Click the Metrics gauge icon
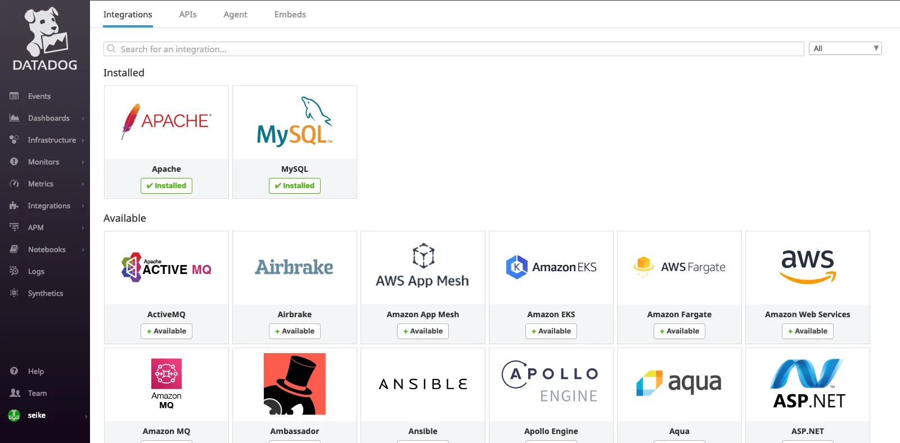Image resolution: width=900 pixels, height=443 pixels. click(14, 184)
